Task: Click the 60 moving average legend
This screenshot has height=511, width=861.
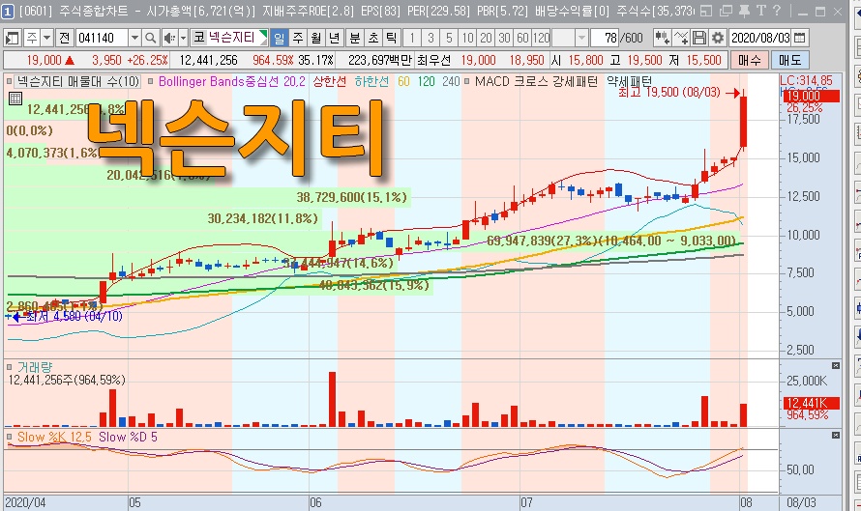Action: [403, 82]
